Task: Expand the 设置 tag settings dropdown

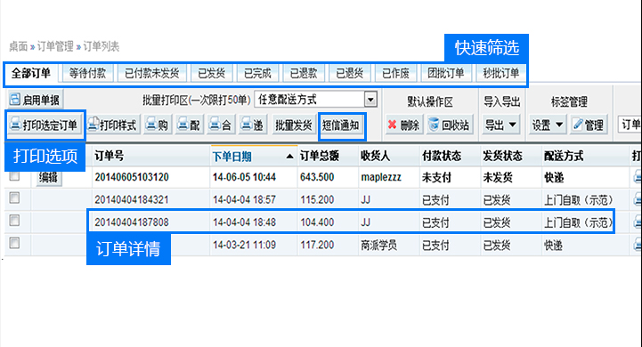Action: point(547,125)
